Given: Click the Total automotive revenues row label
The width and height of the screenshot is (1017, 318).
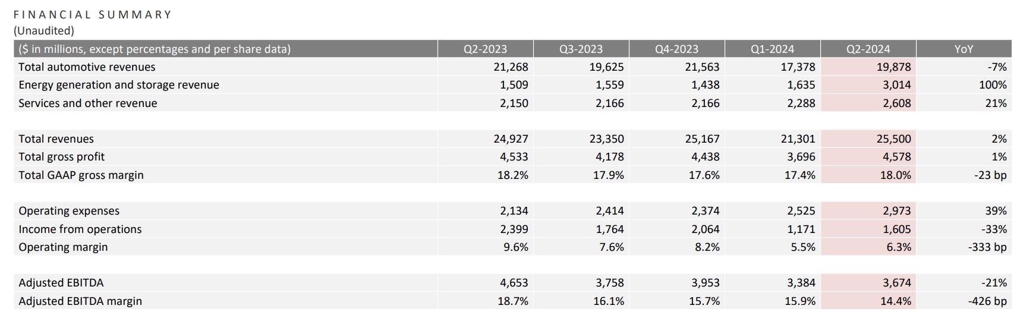Looking at the screenshot, I should point(87,67).
